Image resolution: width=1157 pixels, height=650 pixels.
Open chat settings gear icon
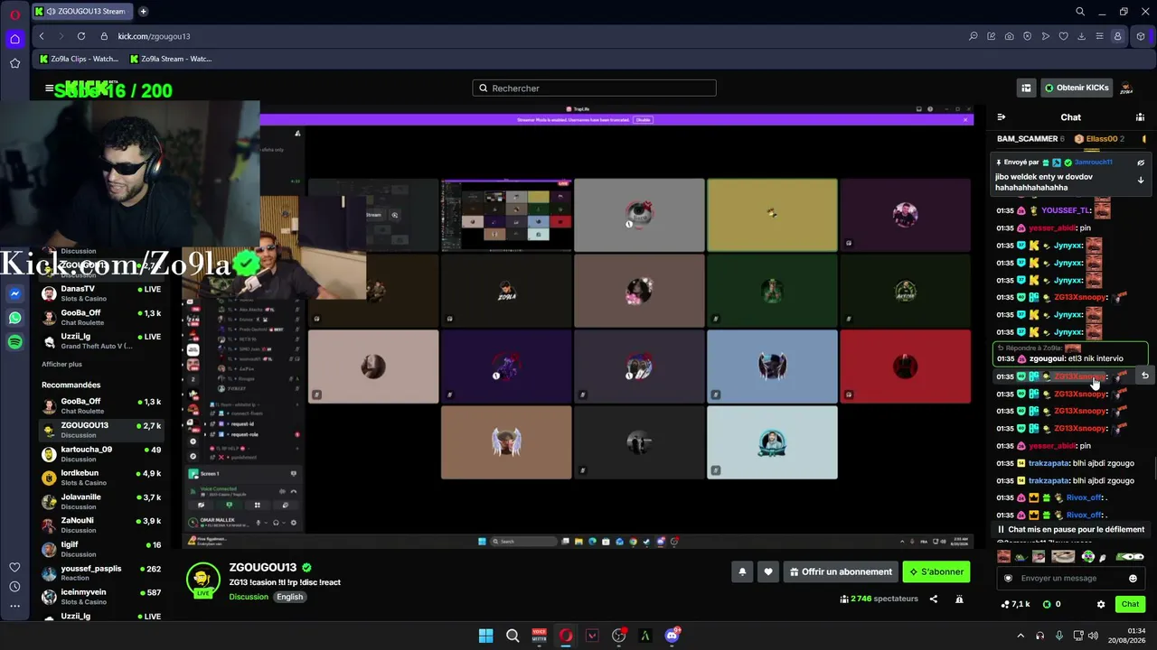tap(1100, 604)
